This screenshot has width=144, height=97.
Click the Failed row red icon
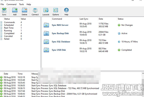point(1,39)
